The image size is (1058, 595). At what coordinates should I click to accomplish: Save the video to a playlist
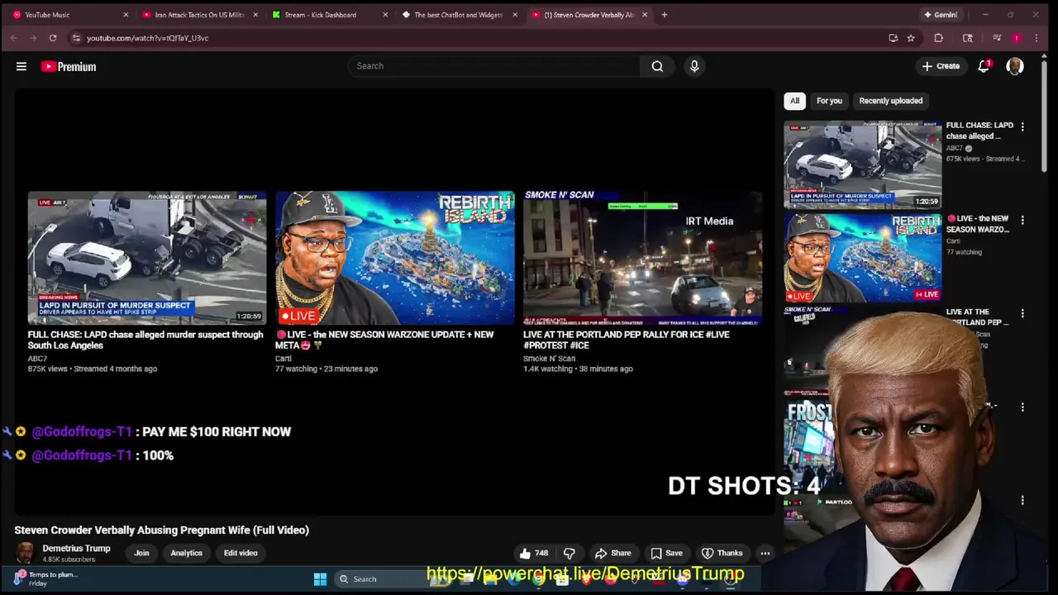click(666, 553)
